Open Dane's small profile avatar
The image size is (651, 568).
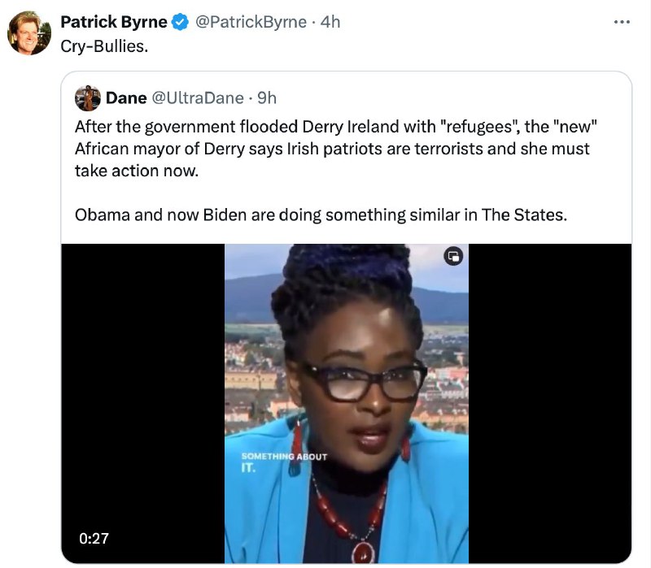(88, 98)
